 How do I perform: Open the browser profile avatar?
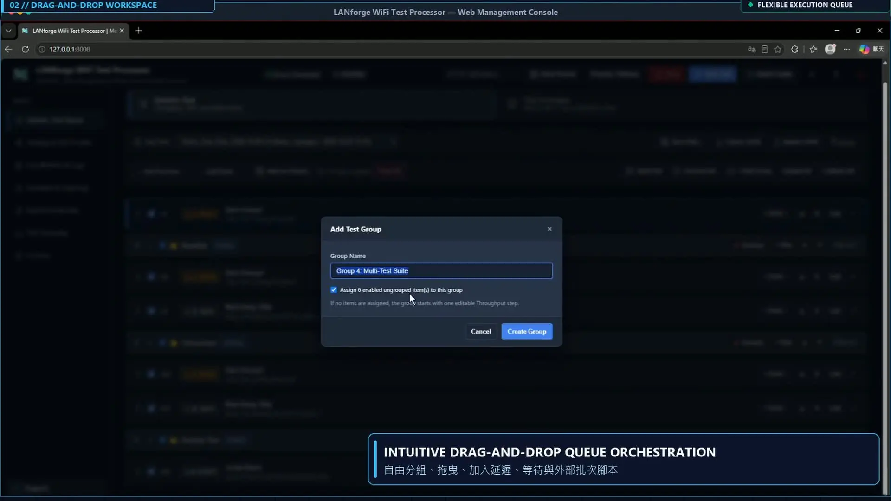tap(830, 49)
